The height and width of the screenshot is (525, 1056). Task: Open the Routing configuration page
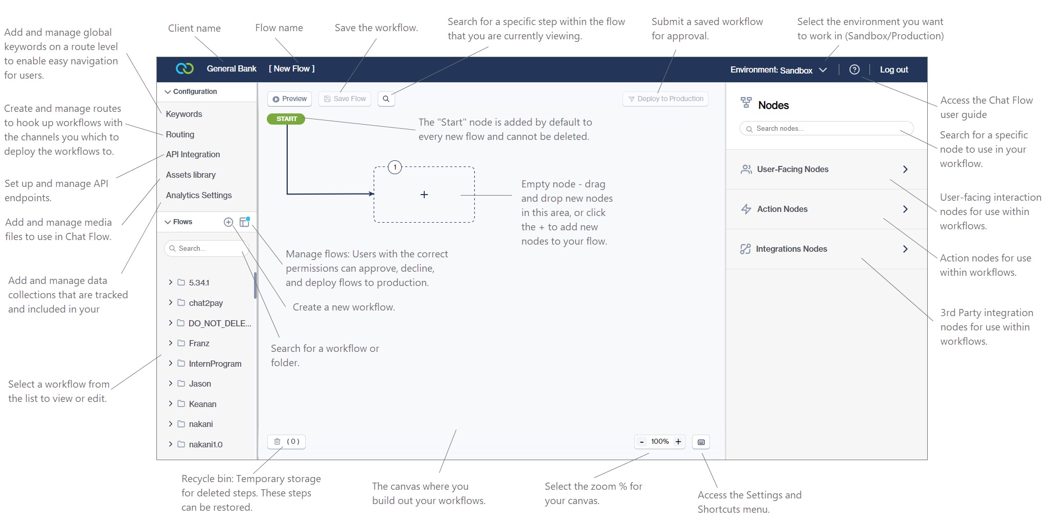(x=179, y=134)
